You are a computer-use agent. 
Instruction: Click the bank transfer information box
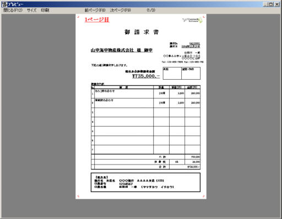pos(145,183)
